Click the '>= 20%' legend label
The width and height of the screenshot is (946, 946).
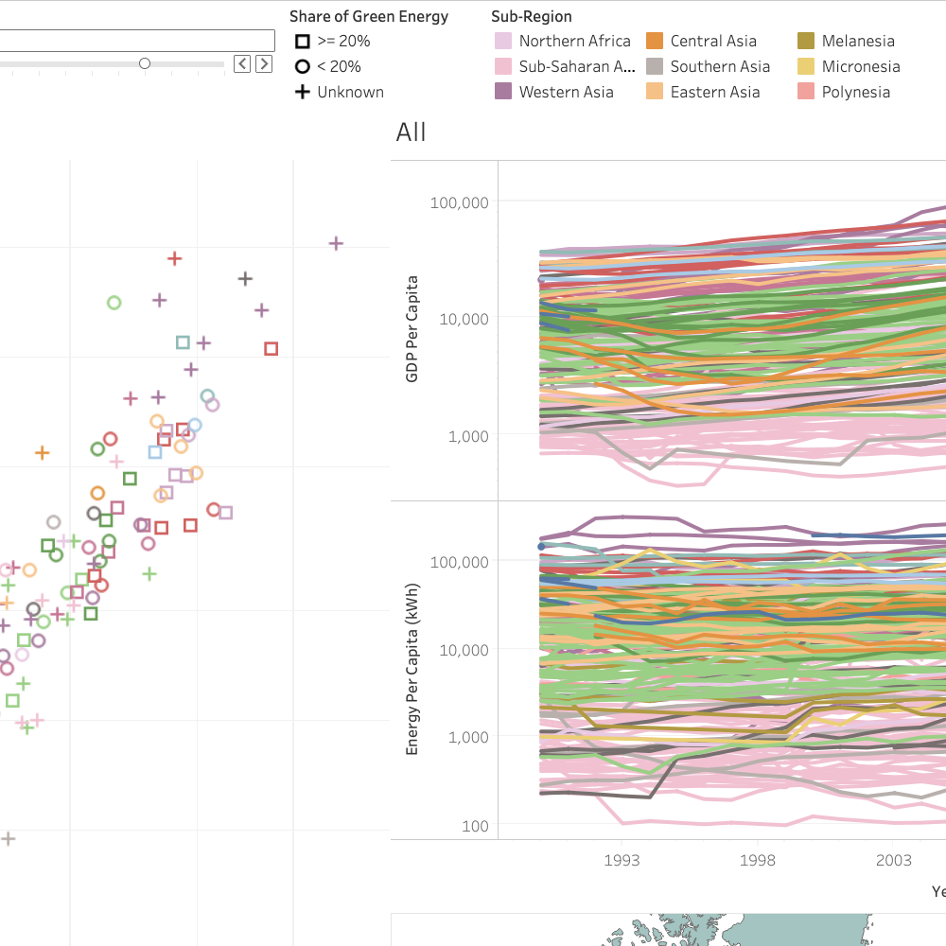[x=343, y=41]
